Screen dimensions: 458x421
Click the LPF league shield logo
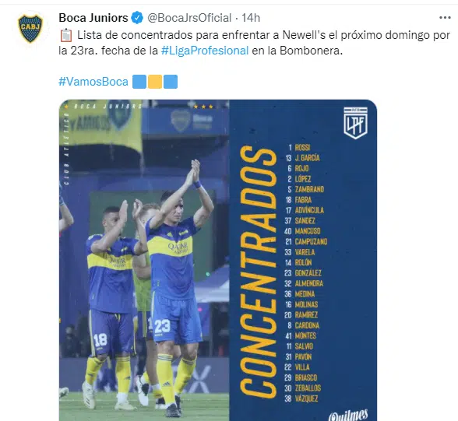(x=355, y=123)
